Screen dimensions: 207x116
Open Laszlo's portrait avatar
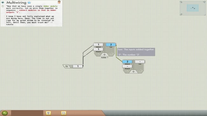[59, 2]
